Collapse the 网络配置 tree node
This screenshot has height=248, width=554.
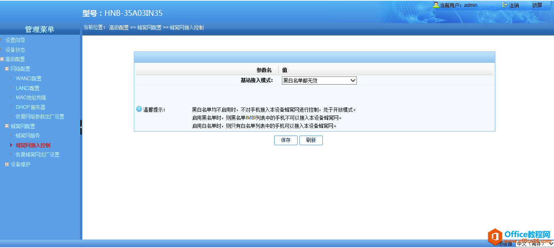pyautogui.click(x=7, y=69)
